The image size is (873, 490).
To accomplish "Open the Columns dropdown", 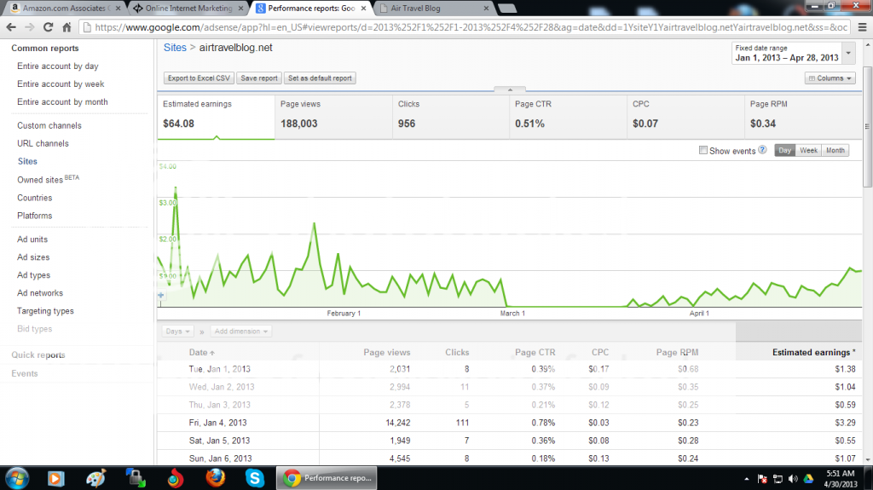I will (830, 78).
